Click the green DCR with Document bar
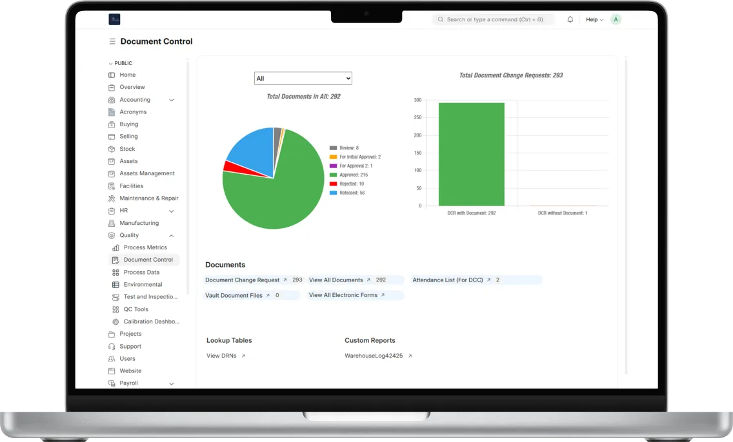The height and width of the screenshot is (442, 733). pyautogui.click(x=471, y=155)
